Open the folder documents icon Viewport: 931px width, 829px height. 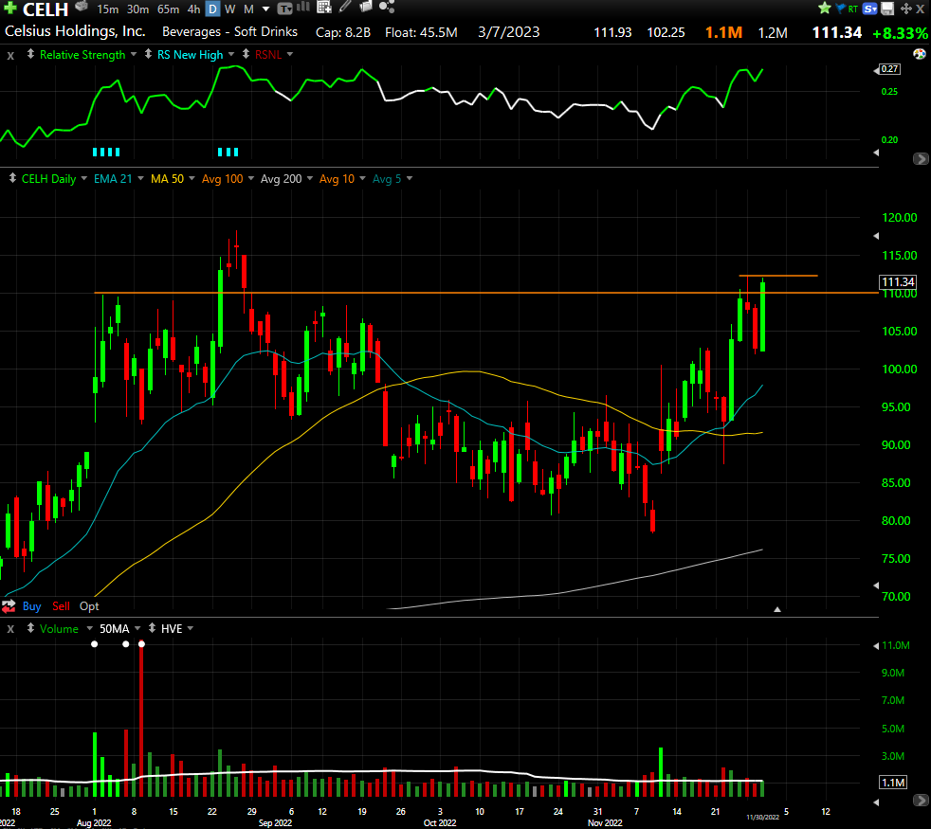coord(366,7)
